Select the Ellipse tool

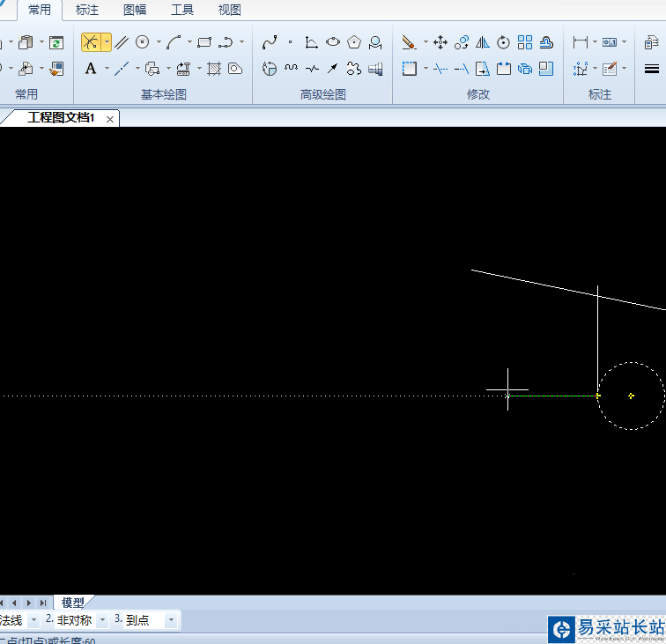pyautogui.click(x=333, y=42)
